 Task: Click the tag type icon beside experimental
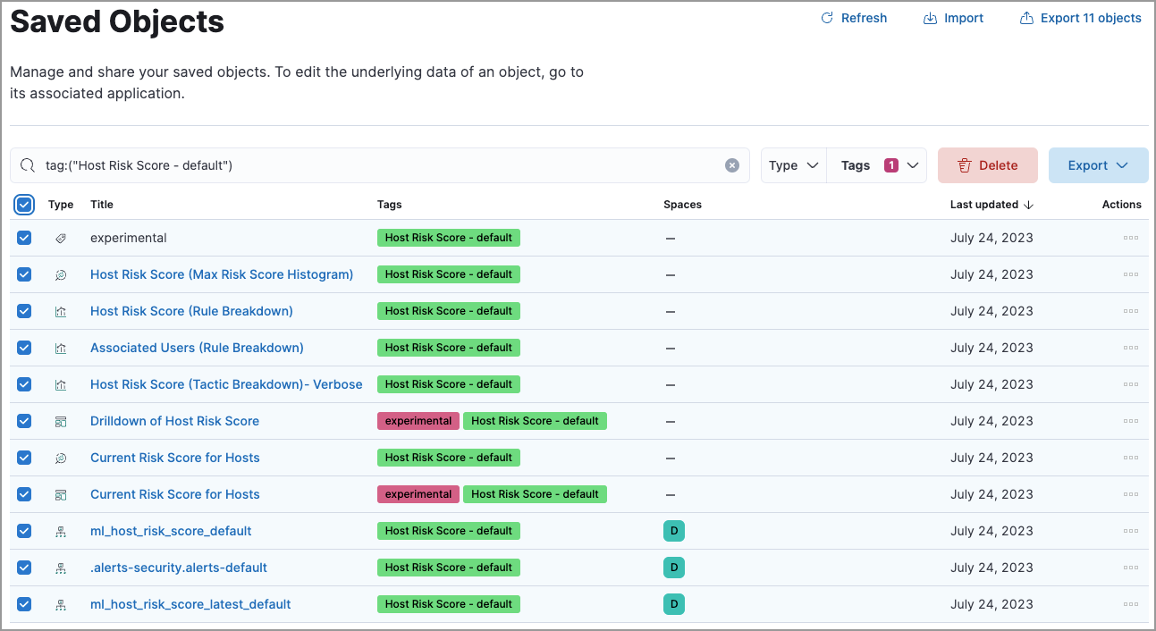click(60, 238)
